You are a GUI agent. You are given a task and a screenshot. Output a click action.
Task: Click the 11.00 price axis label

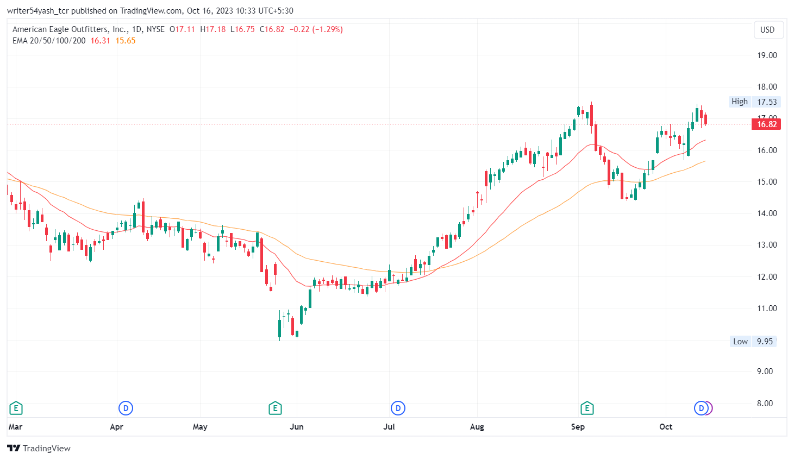click(x=767, y=308)
